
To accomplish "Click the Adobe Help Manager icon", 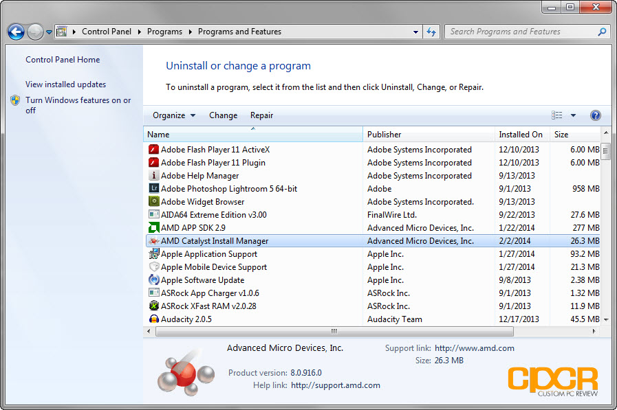I will [x=153, y=176].
